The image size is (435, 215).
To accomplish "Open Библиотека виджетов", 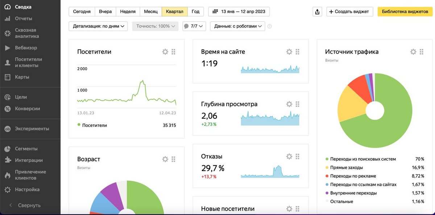I will (x=405, y=12).
